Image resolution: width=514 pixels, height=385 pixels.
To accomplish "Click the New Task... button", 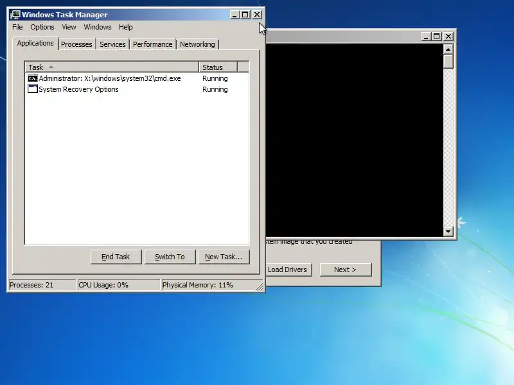I will [224, 257].
